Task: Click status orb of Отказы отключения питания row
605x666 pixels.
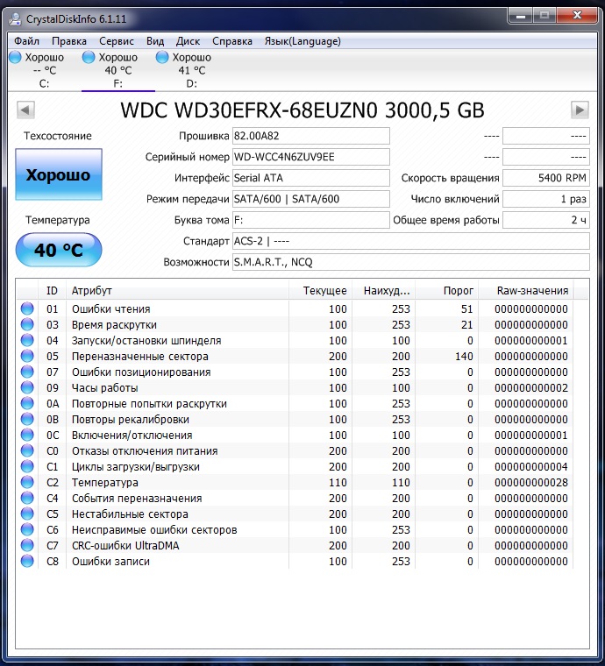Action: 27,450
